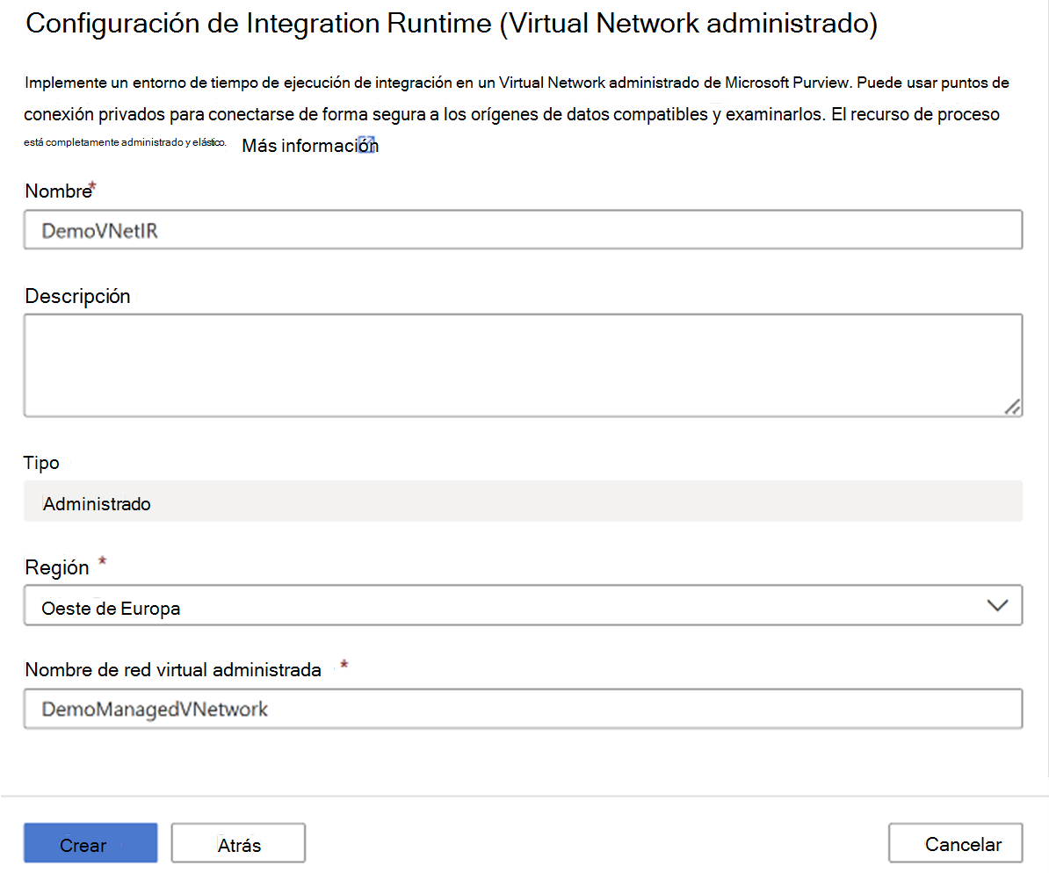Select the DemoVNetIR name field
This screenshot has height=873, width=1049.
523,229
